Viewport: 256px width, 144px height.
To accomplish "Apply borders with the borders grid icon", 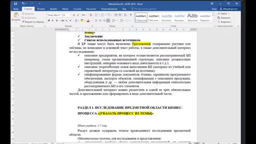I will (127, 20).
